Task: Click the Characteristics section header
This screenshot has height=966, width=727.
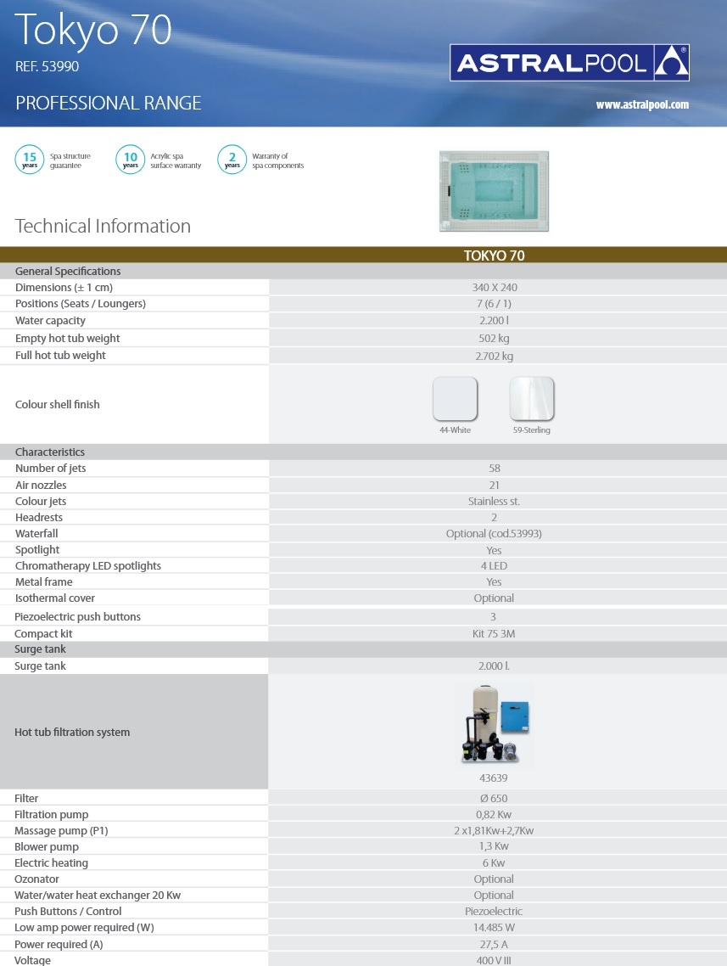Action: pos(50,452)
